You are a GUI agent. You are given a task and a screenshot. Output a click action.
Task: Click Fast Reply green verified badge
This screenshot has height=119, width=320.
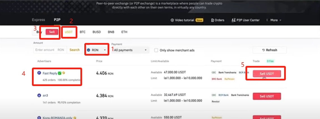click(x=60, y=73)
